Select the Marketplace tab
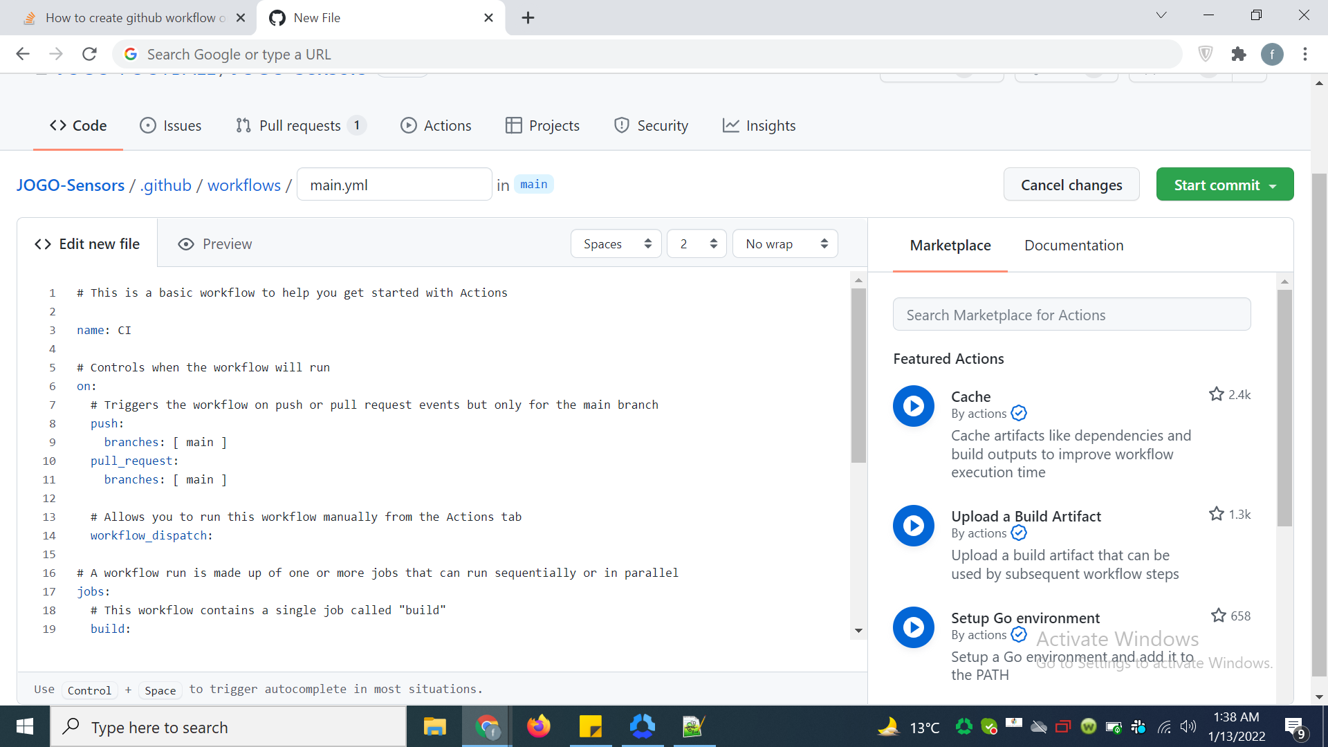The height and width of the screenshot is (747, 1328). tap(950, 246)
